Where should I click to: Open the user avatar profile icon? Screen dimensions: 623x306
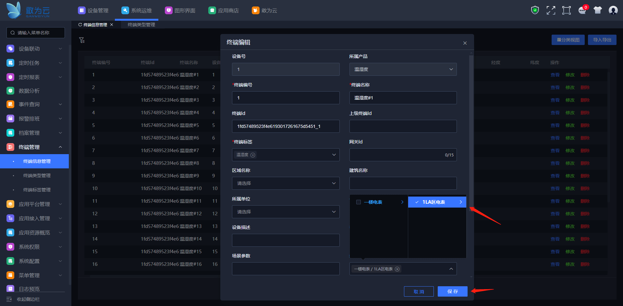tap(613, 10)
